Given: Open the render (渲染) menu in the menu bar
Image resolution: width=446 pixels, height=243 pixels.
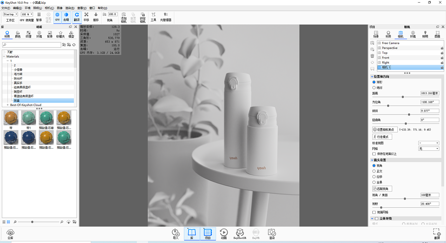Looking at the screenshot, I should tap(70, 8).
